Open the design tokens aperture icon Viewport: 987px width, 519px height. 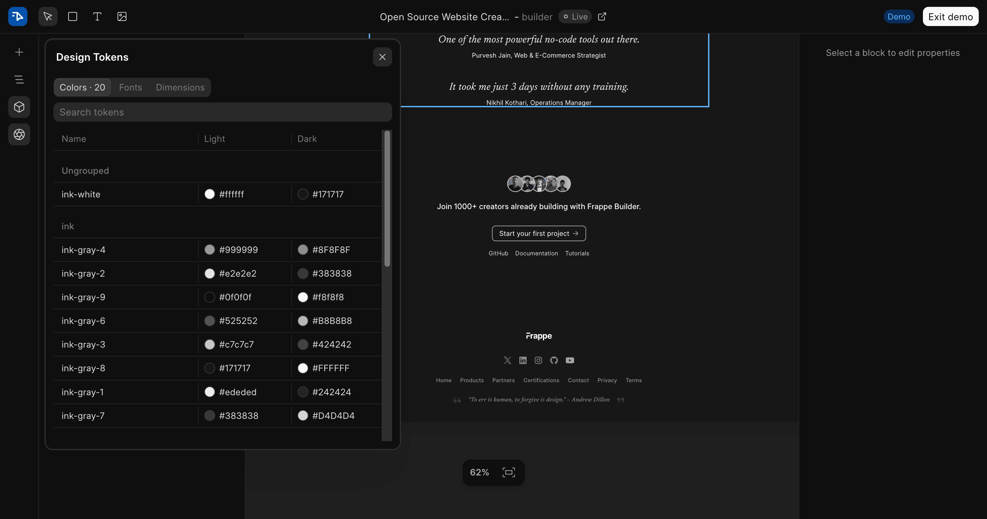point(19,134)
